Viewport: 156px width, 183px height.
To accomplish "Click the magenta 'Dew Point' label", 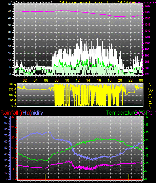I will pos(145,113).
